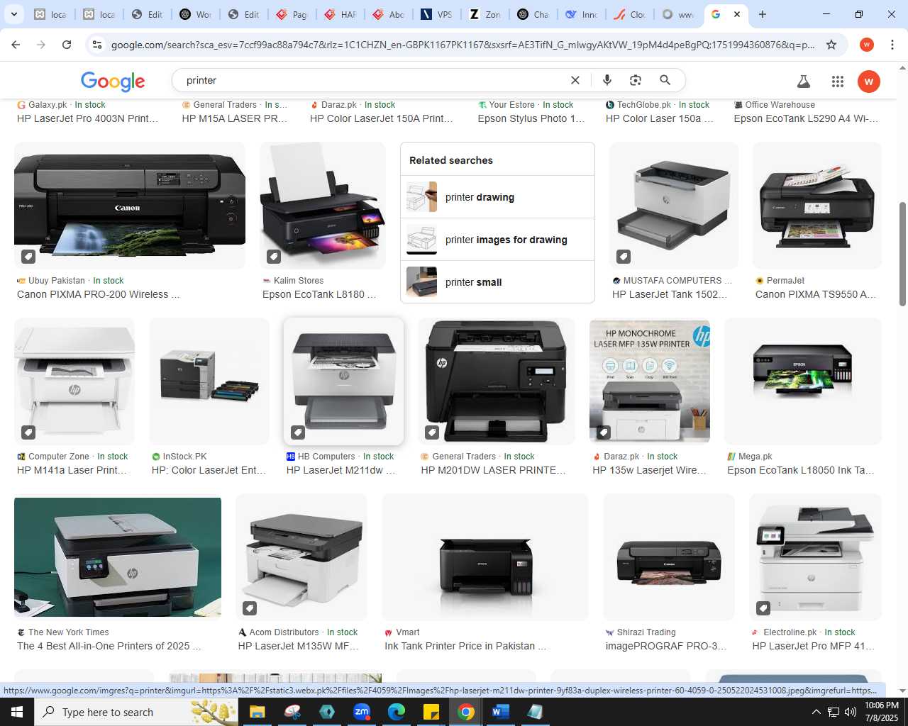Show hidden system tray icons
This screenshot has width=908, height=726.
pyautogui.click(x=816, y=712)
